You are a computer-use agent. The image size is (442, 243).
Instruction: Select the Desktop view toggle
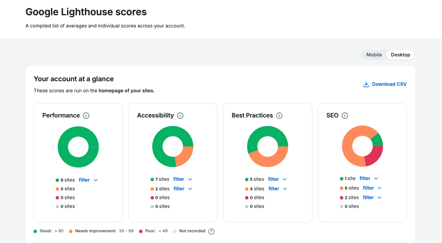(x=400, y=55)
